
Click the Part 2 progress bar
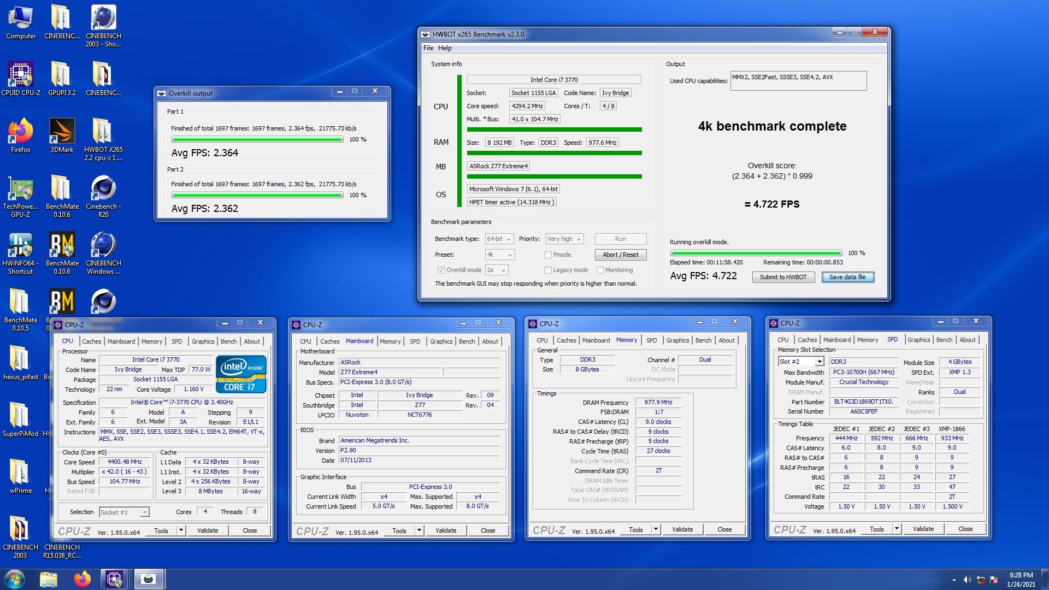click(x=257, y=196)
